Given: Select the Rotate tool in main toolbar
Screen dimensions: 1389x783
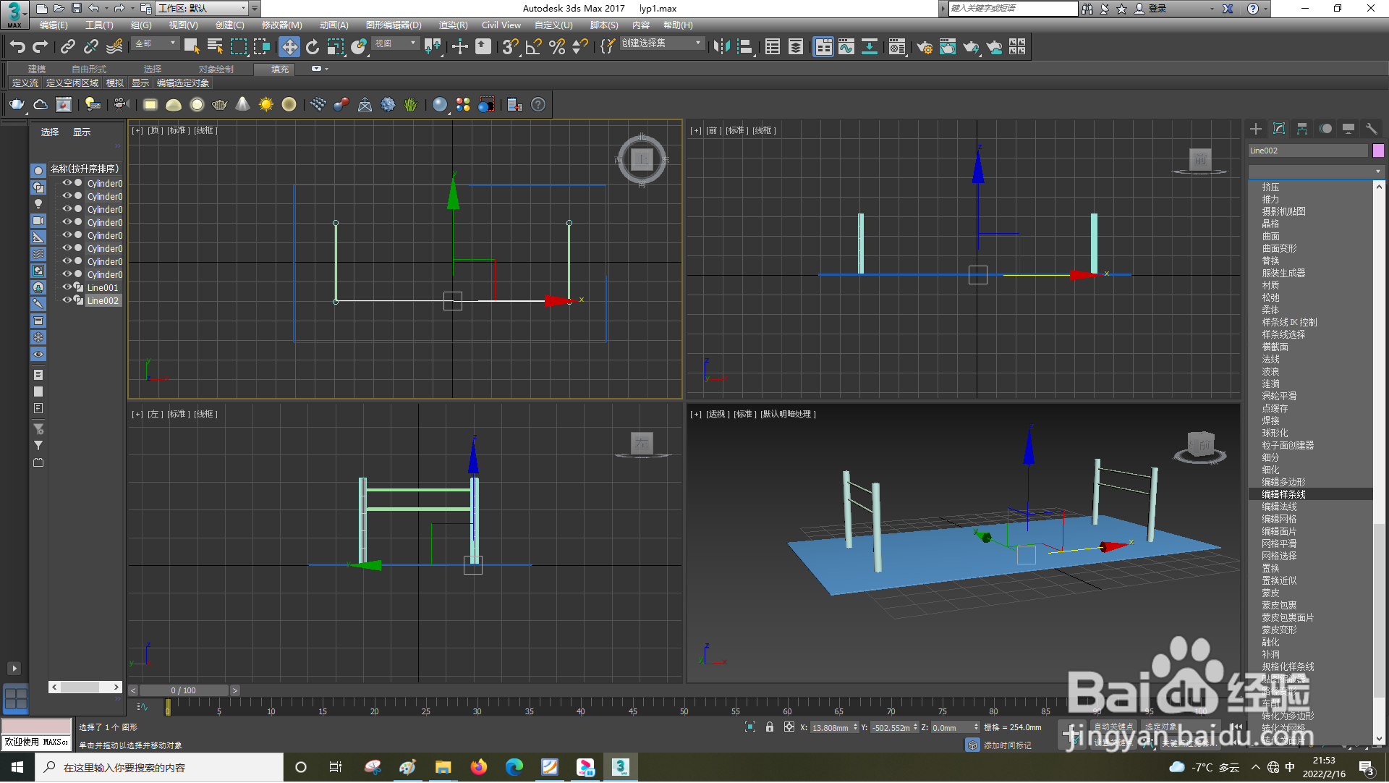Looking at the screenshot, I should point(313,47).
